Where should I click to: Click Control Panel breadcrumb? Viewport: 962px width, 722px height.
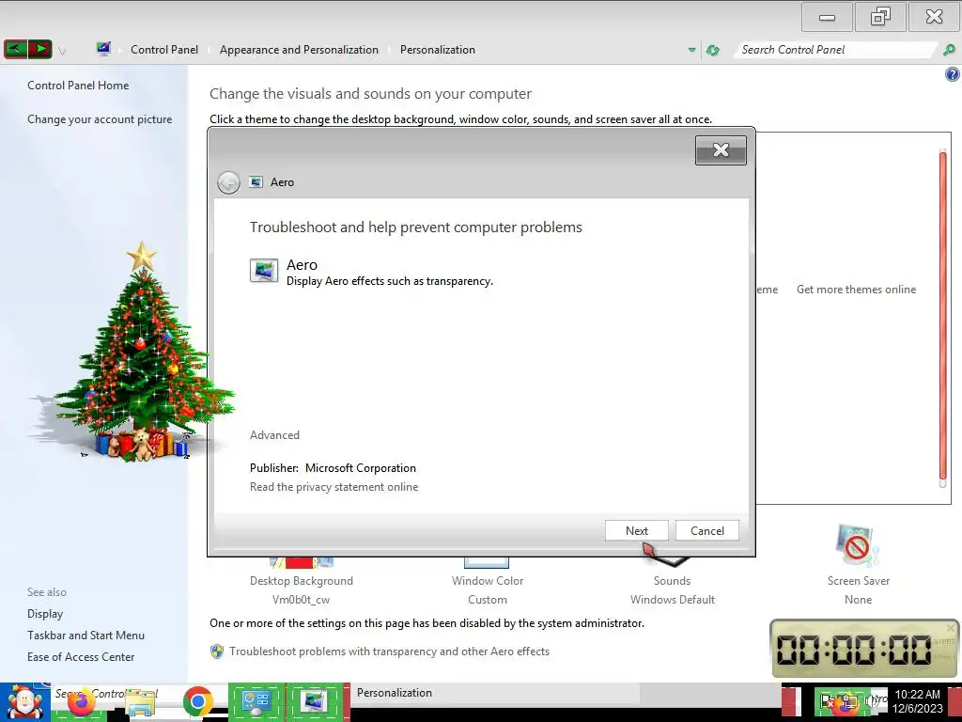point(164,50)
